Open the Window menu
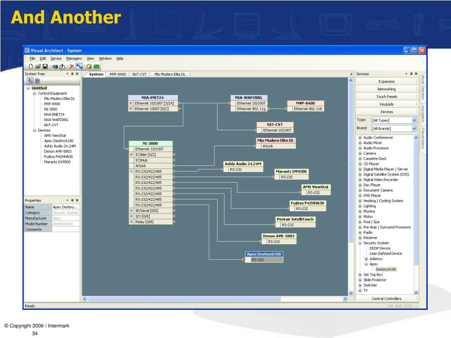Screen dimensions: 451x338 105,59
